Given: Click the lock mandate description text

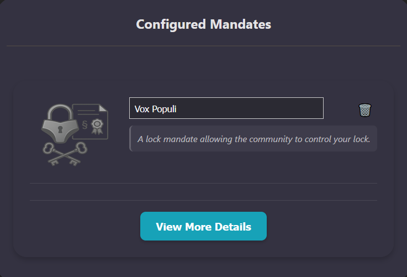Looking at the screenshot, I should [x=253, y=139].
